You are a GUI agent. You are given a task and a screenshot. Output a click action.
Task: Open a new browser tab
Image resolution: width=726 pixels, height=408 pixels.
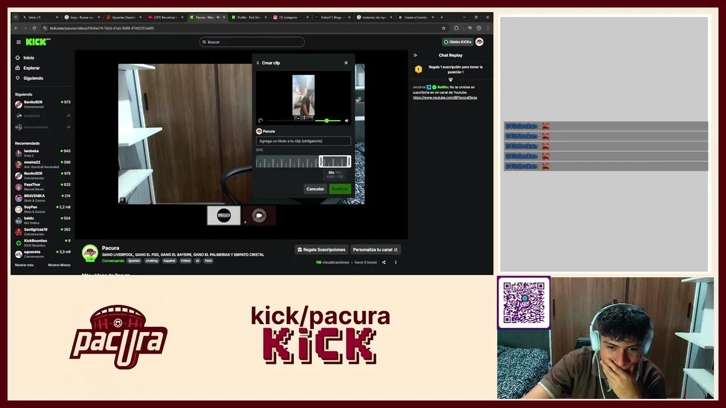click(442, 18)
